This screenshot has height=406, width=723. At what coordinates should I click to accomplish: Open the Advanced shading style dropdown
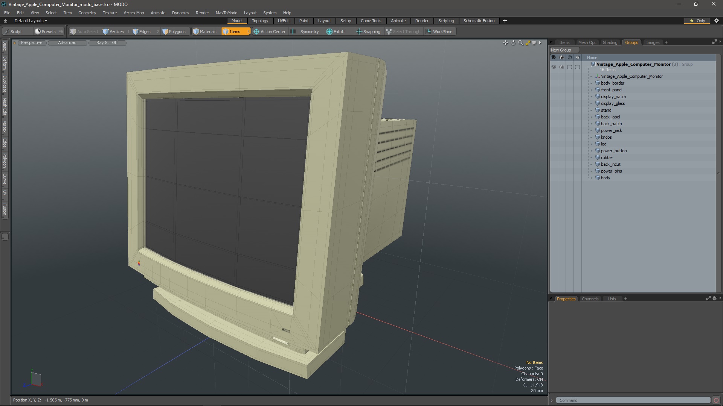coord(67,43)
